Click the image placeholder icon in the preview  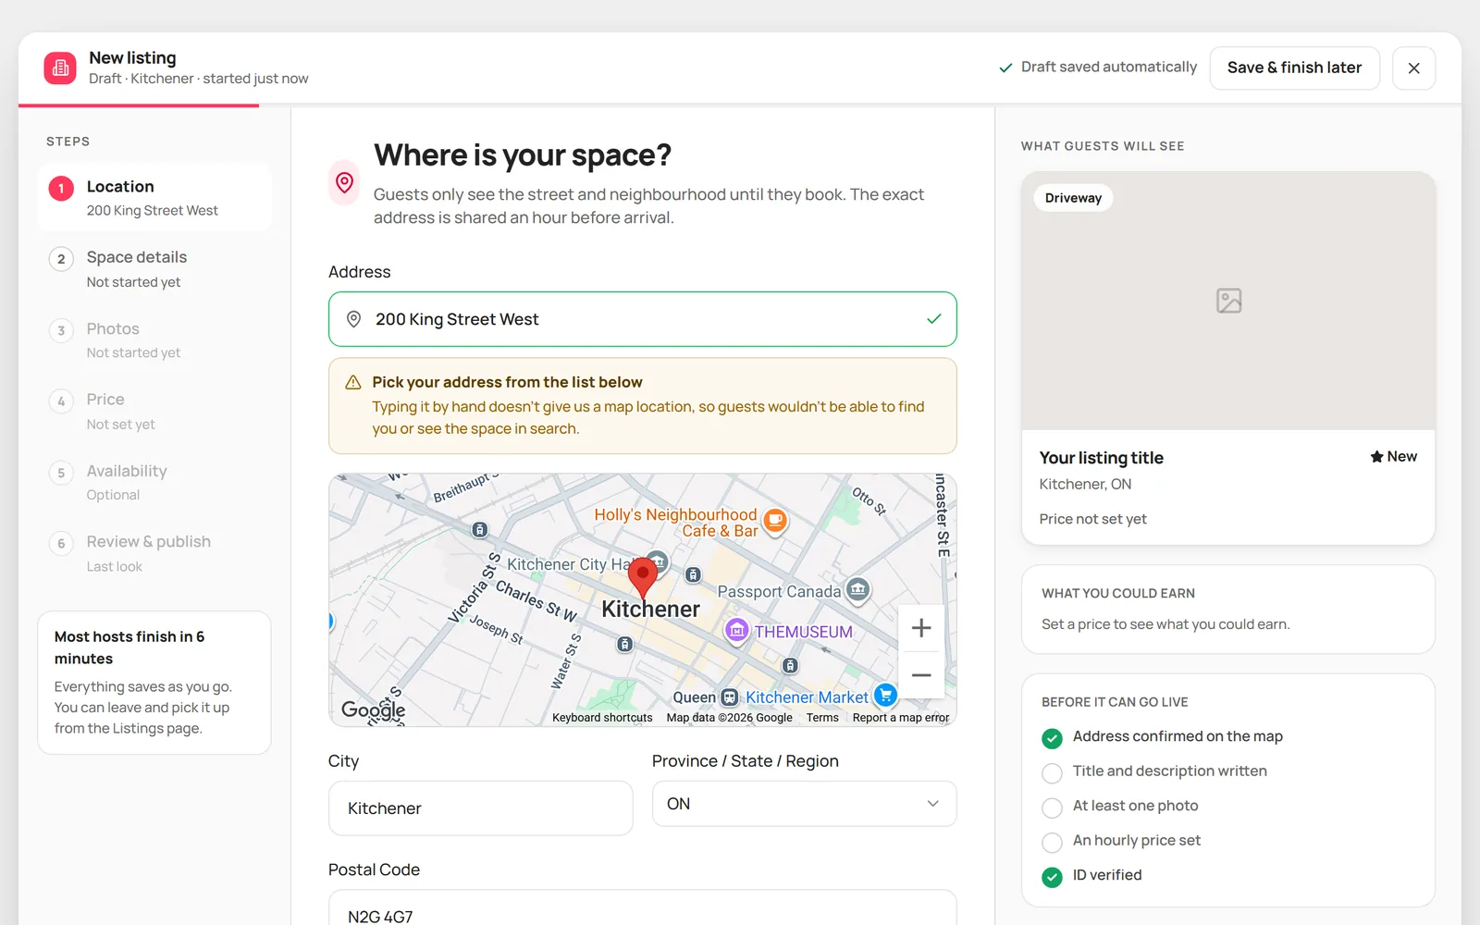click(x=1228, y=301)
